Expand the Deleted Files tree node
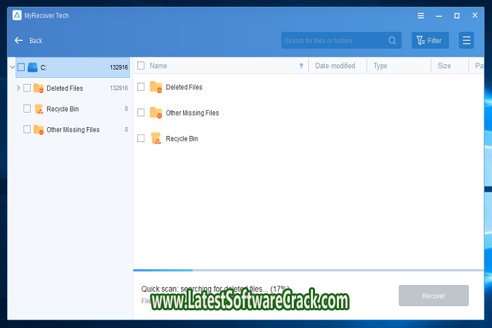Image resolution: width=492 pixels, height=328 pixels. [18, 88]
